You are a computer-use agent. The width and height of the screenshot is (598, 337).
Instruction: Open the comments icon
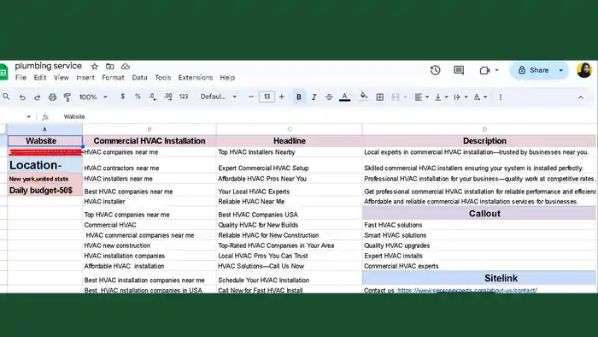pyautogui.click(x=459, y=70)
